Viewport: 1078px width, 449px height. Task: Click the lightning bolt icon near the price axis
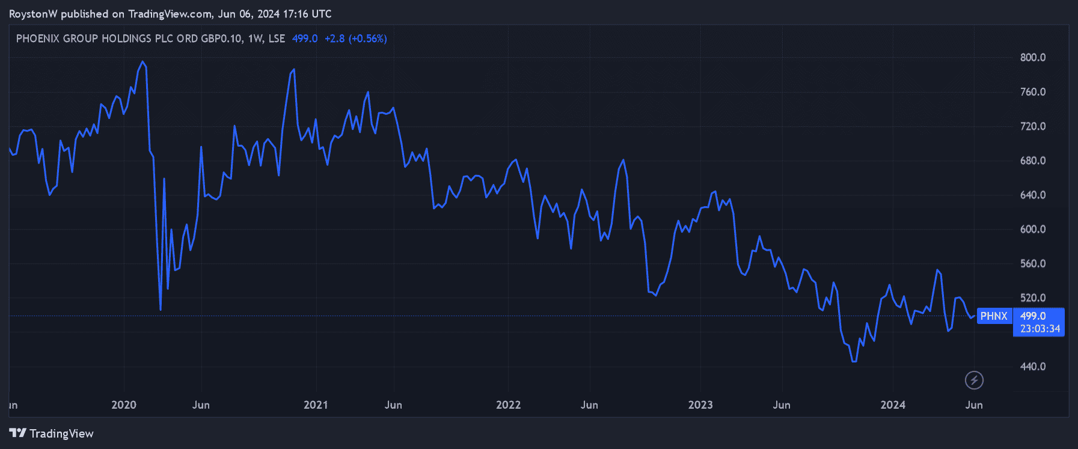tap(974, 380)
